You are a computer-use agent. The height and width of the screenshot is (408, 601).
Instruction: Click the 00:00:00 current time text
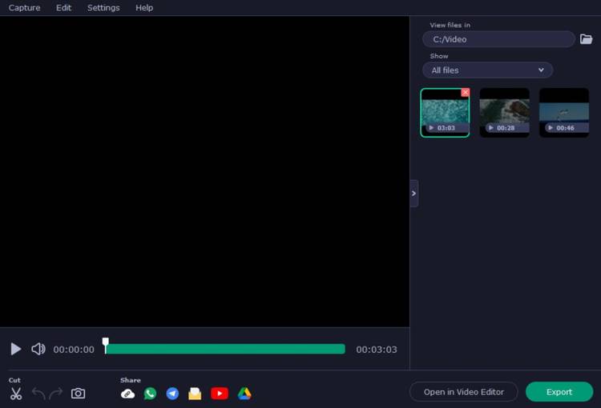pyautogui.click(x=74, y=350)
